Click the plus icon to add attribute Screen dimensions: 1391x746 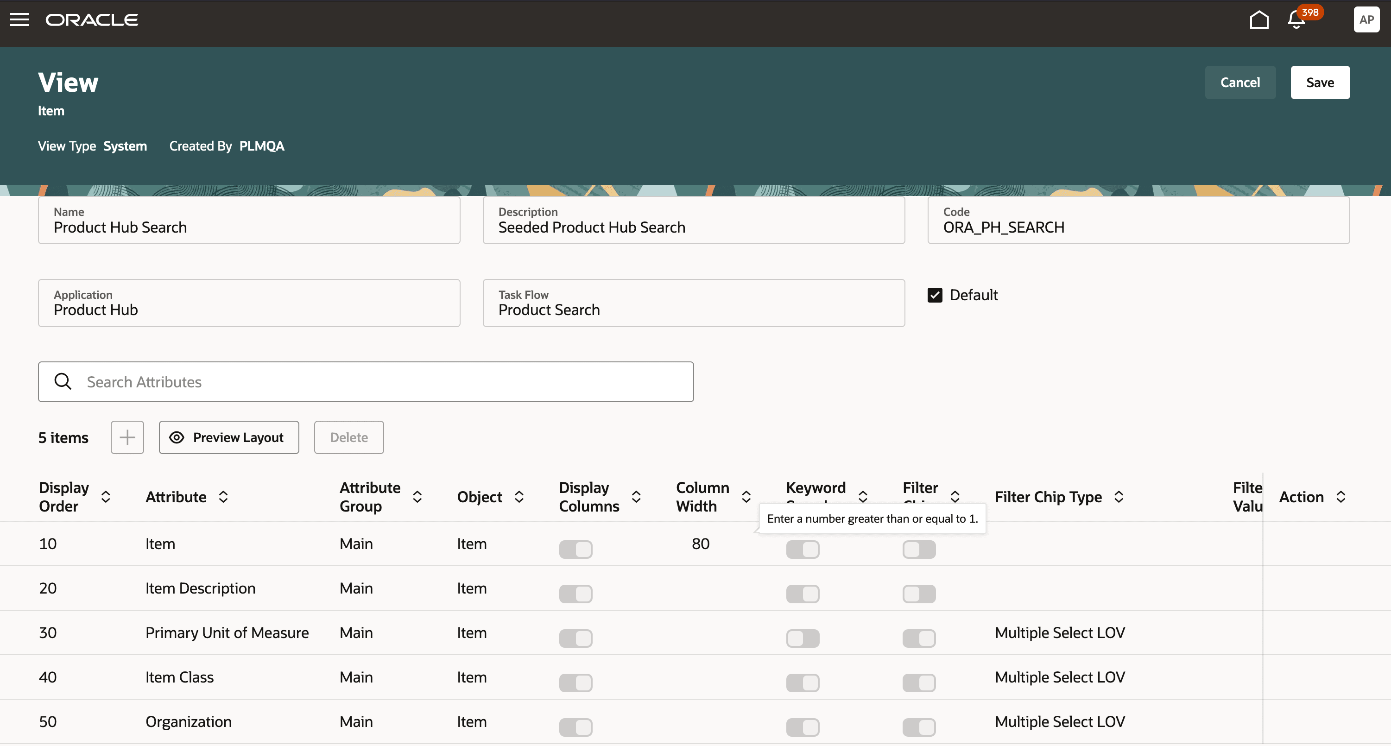pyautogui.click(x=127, y=437)
